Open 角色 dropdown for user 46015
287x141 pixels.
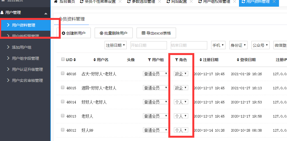click(181, 88)
